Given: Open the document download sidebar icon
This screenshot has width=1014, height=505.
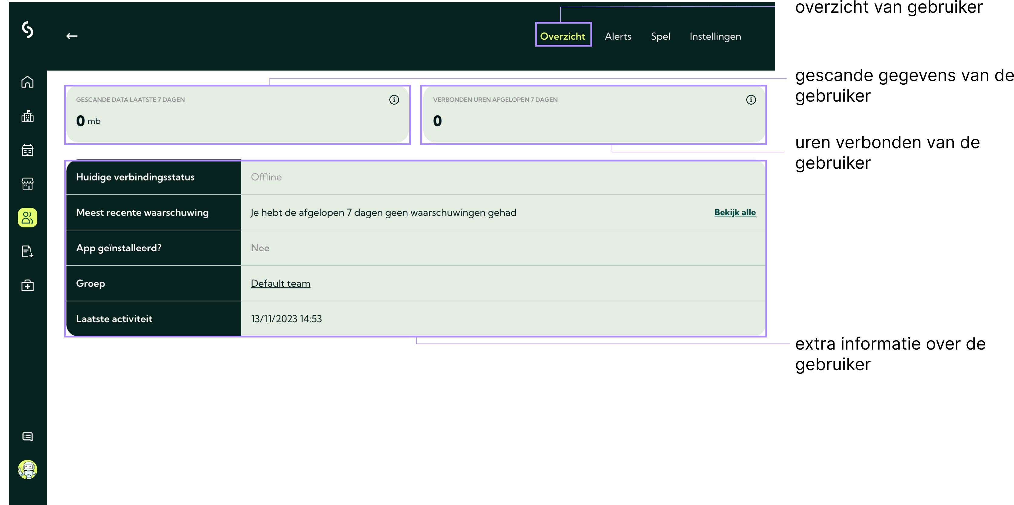Looking at the screenshot, I should pos(28,251).
